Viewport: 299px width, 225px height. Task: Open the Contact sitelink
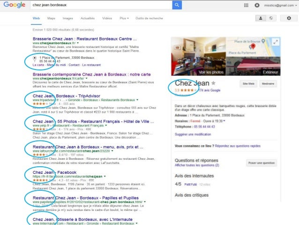click(74, 65)
